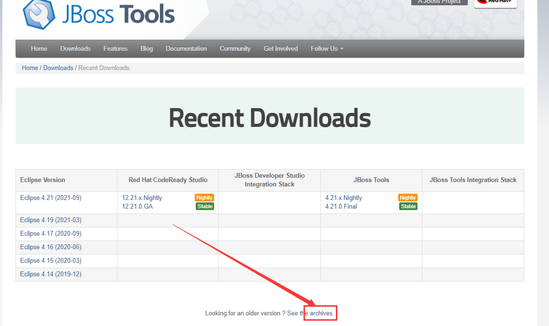549x326 pixels.
Task: Open the 12.21.0.GA CodeReady Studio link
Action: coord(137,207)
